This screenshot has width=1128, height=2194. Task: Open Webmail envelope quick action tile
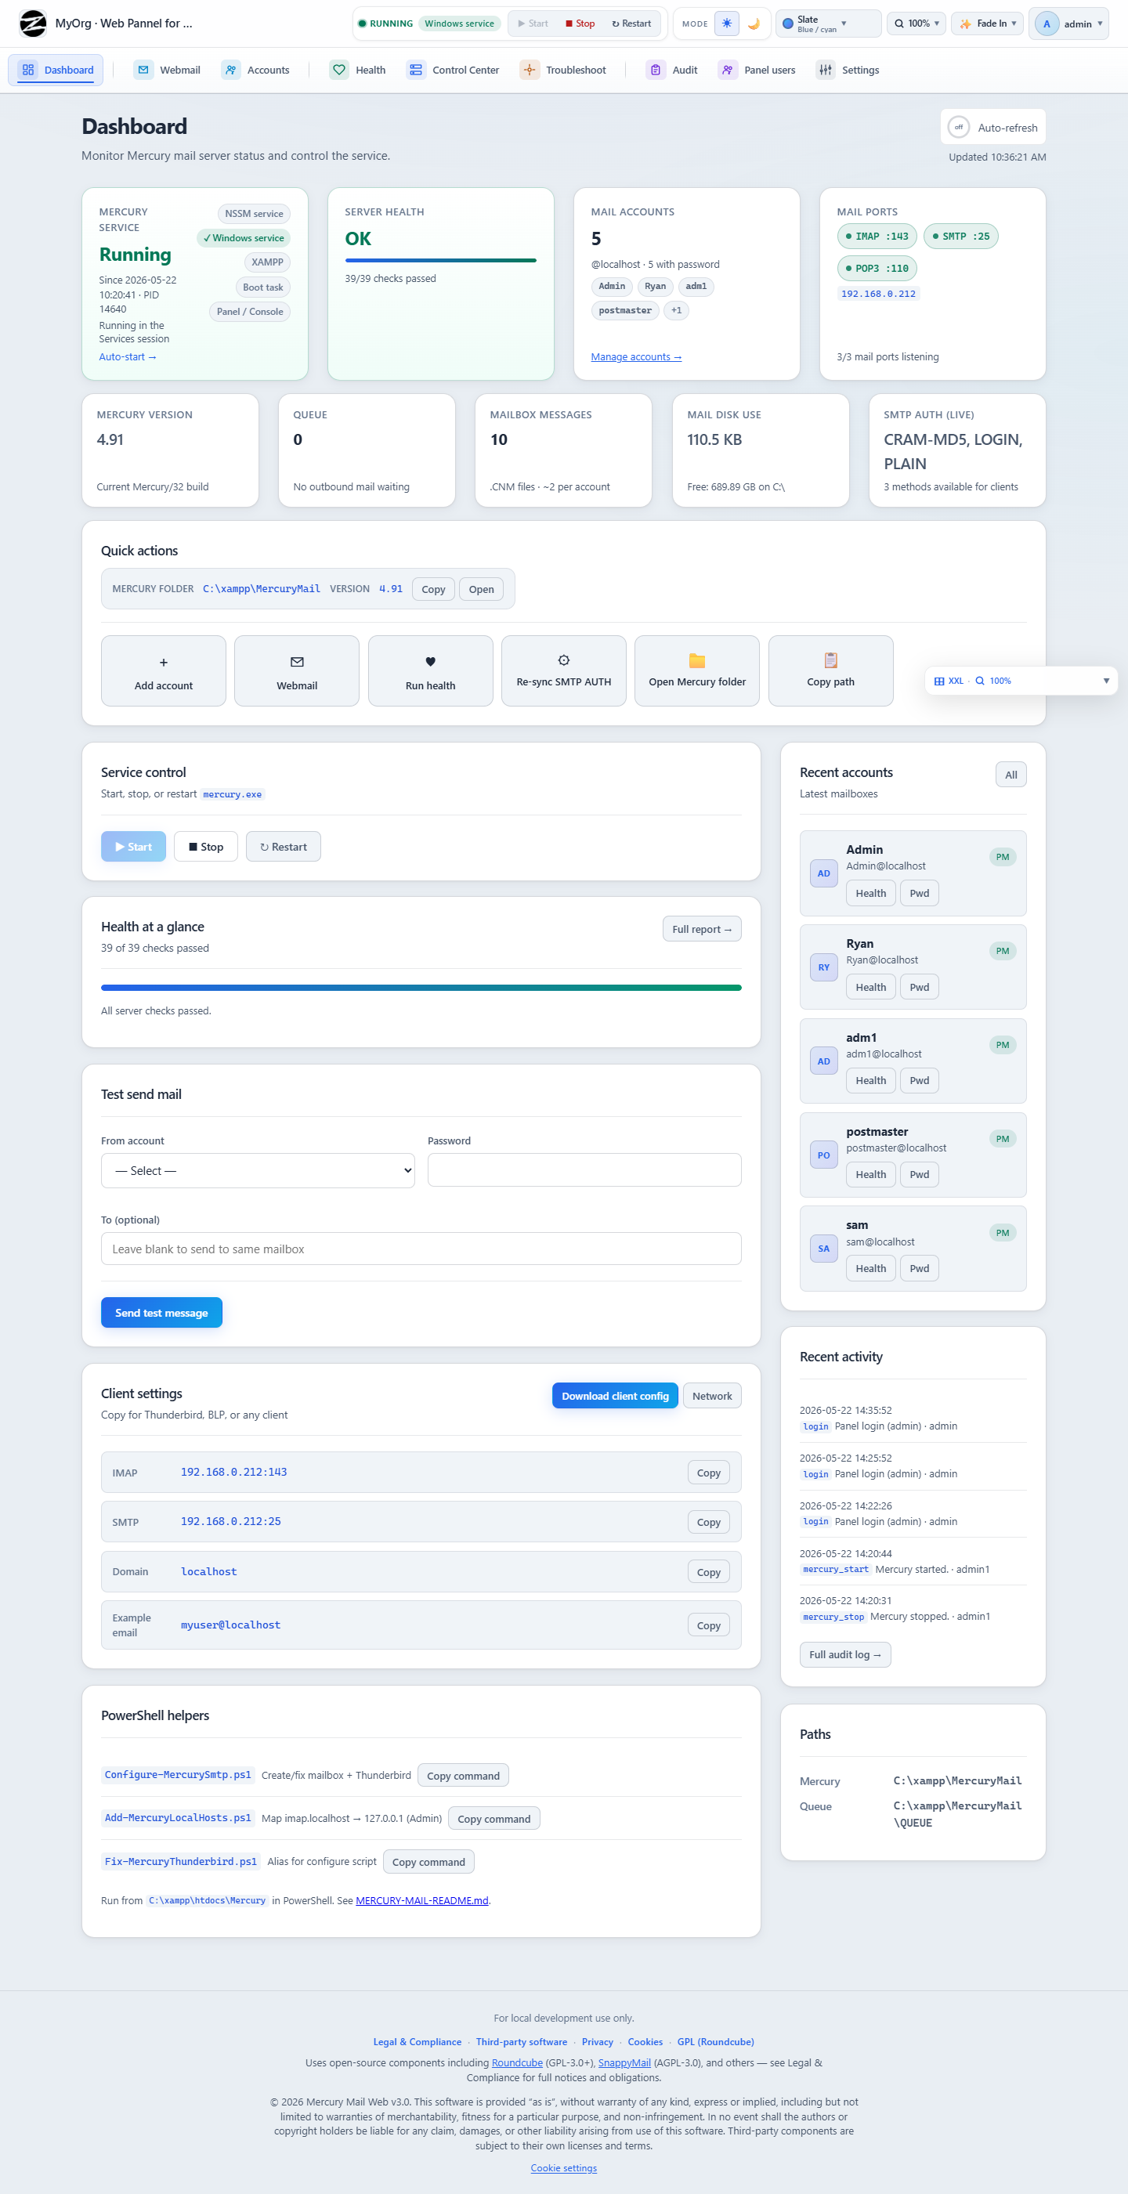point(296,671)
